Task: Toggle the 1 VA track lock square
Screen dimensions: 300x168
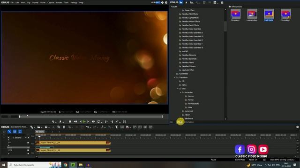Action: coord(28,150)
